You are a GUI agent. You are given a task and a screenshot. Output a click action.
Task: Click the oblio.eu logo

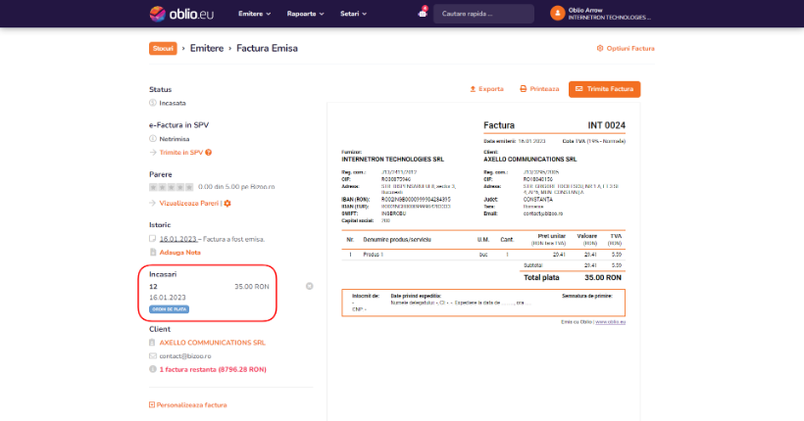181,14
